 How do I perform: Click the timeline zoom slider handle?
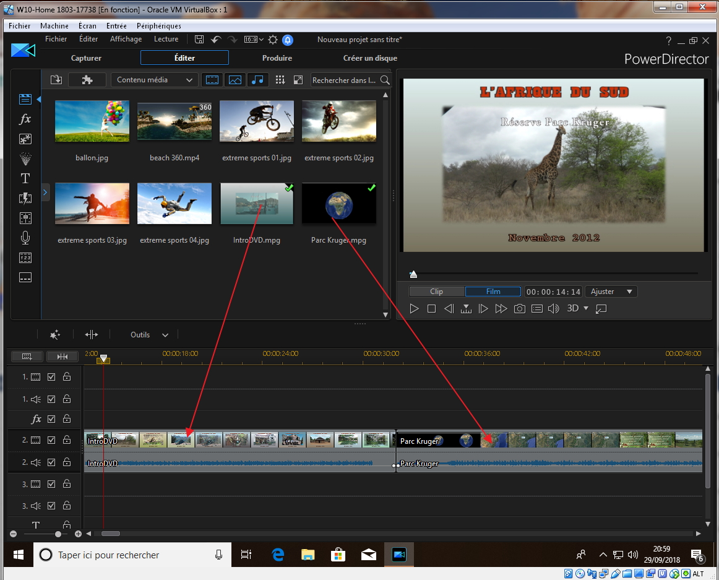(58, 534)
